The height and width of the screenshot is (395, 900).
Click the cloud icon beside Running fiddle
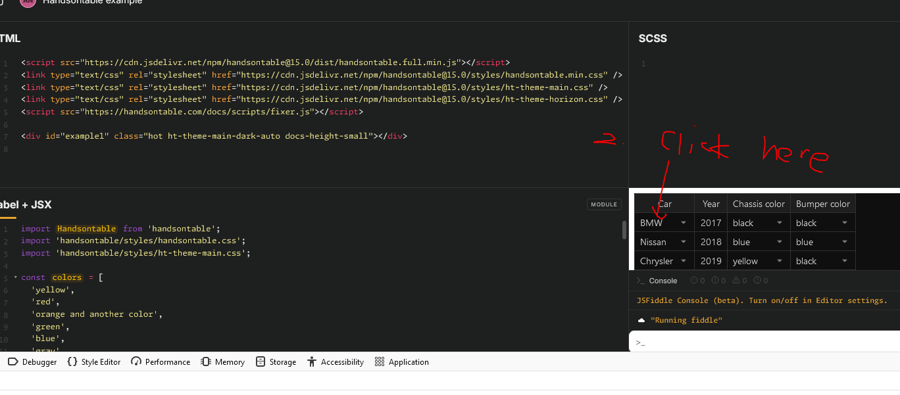tap(641, 320)
